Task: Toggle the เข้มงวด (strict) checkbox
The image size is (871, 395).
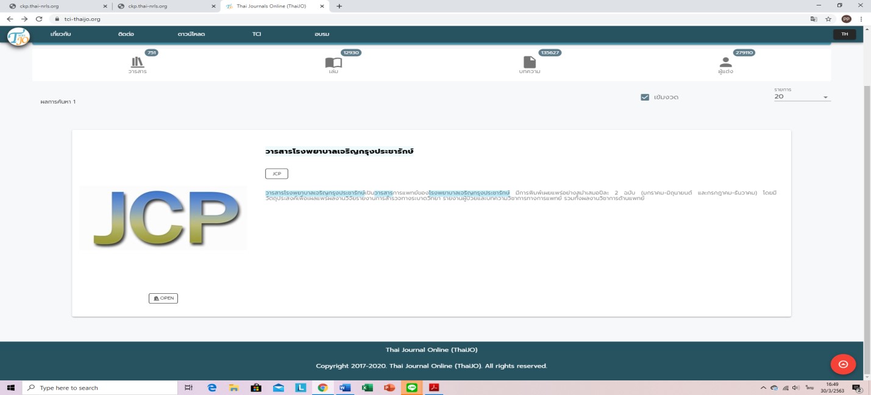Action: coord(645,97)
